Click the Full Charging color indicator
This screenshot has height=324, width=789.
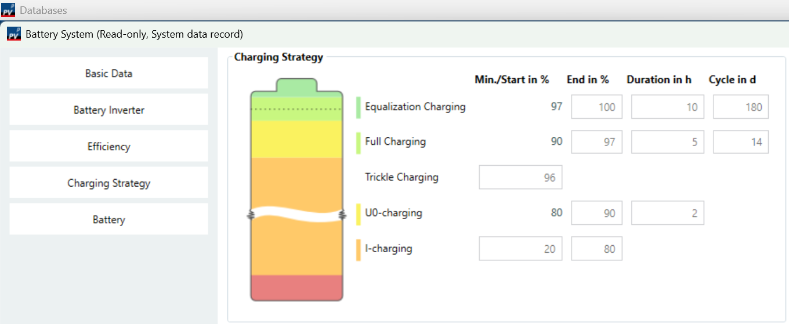359,143
